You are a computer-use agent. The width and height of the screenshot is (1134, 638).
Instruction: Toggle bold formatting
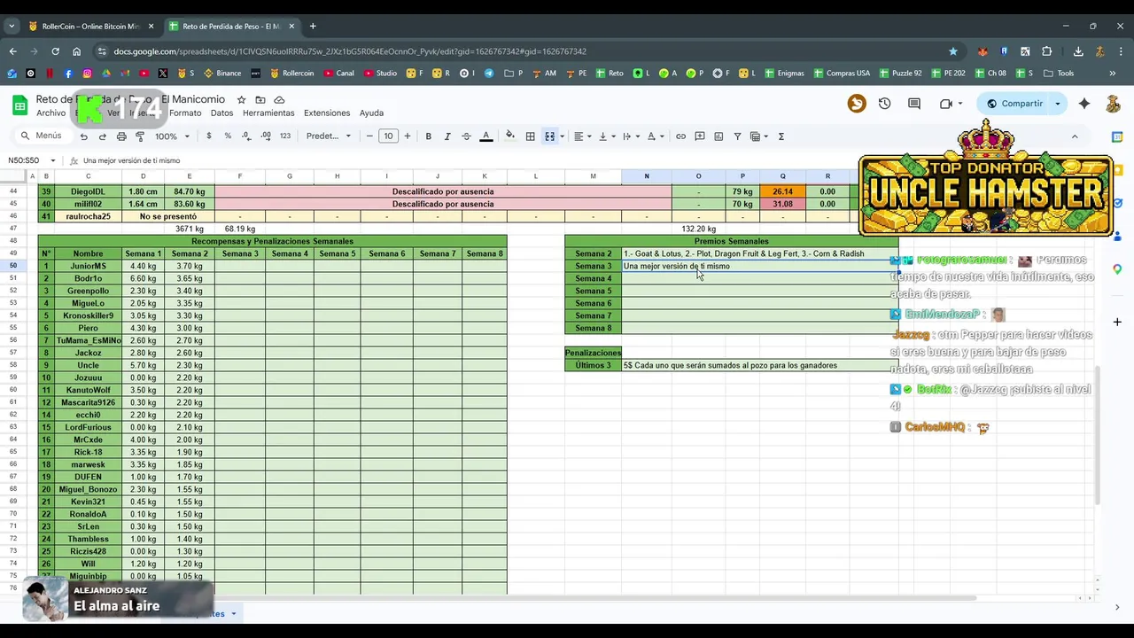point(428,136)
